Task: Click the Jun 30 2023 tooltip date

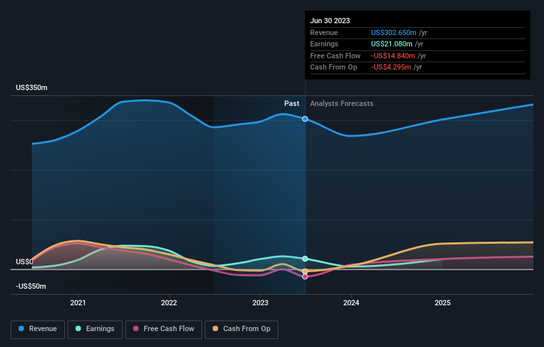Action: (330, 21)
